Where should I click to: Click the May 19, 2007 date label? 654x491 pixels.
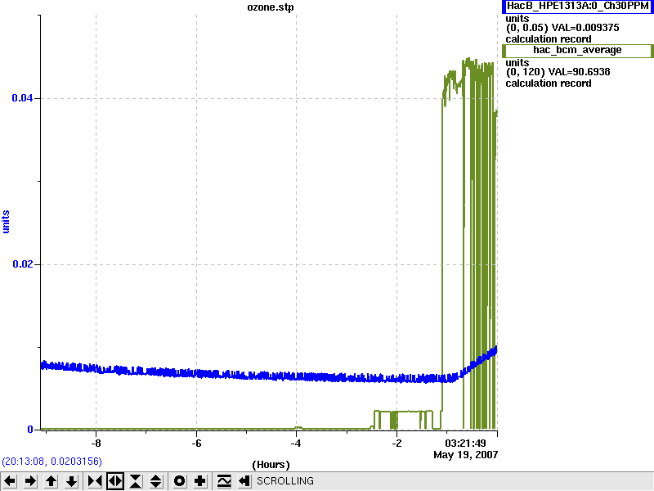click(x=465, y=455)
